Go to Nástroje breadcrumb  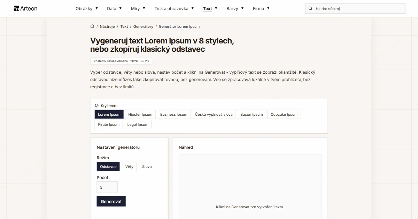click(x=107, y=26)
